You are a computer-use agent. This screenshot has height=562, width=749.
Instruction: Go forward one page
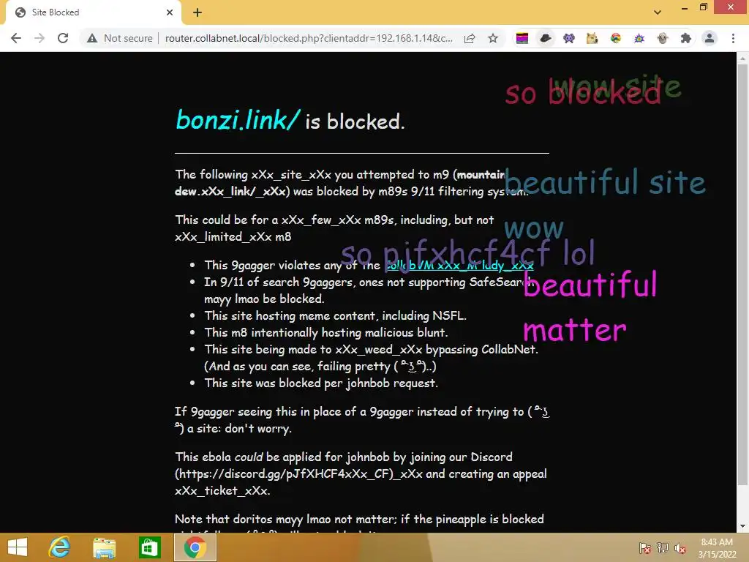click(39, 38)
